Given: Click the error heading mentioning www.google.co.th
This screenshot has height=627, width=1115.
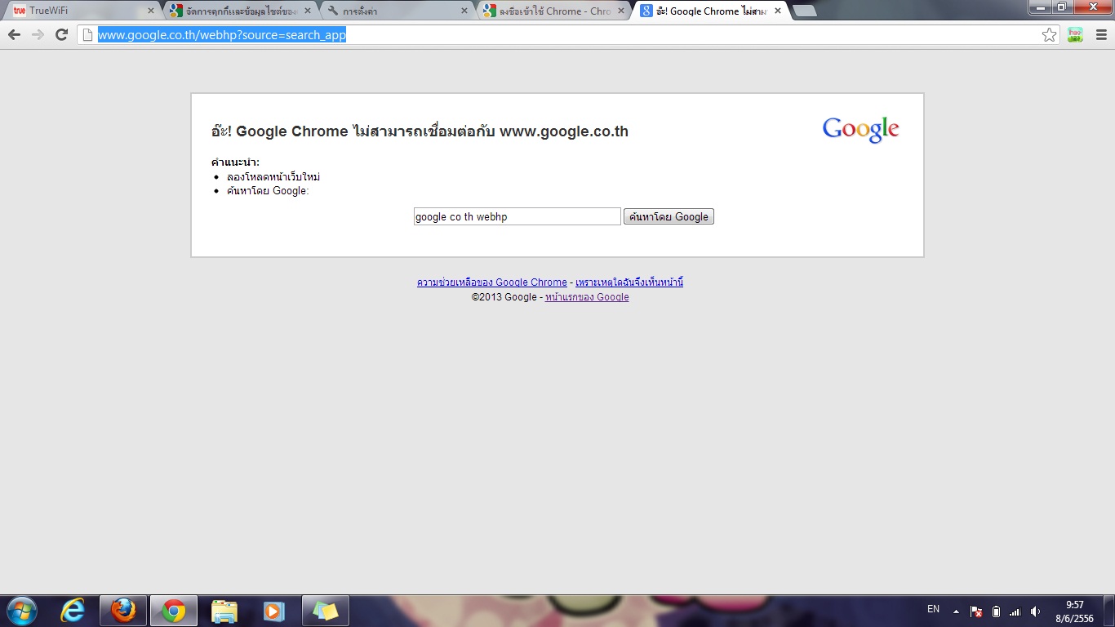Looking at the screenshot, I should (x=420, y=131).
